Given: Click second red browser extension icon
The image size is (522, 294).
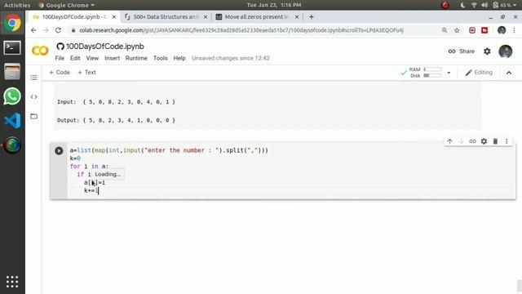Looking at the screenshot, I should click(x=484, y=30).
